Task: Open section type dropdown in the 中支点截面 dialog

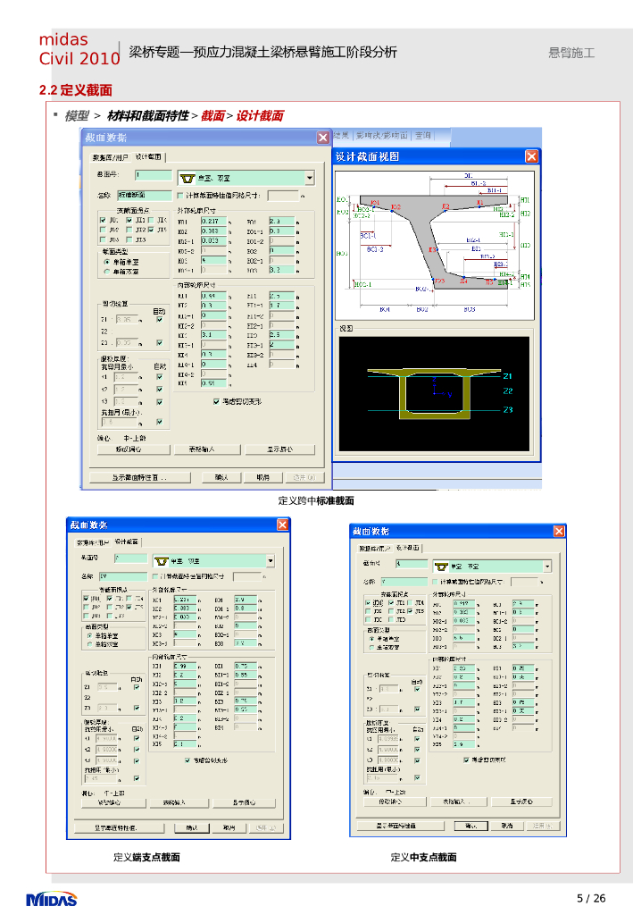Action: click(x=546, y=567)
